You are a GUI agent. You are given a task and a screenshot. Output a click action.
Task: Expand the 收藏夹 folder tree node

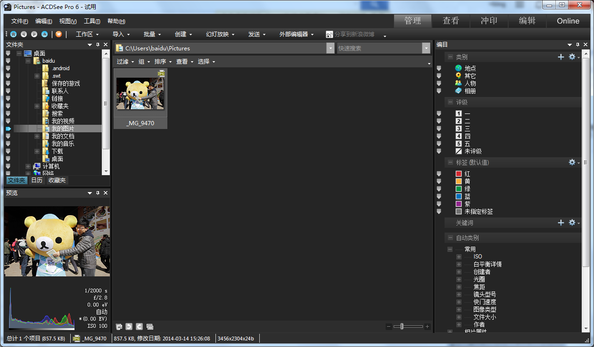pos(37,106)
